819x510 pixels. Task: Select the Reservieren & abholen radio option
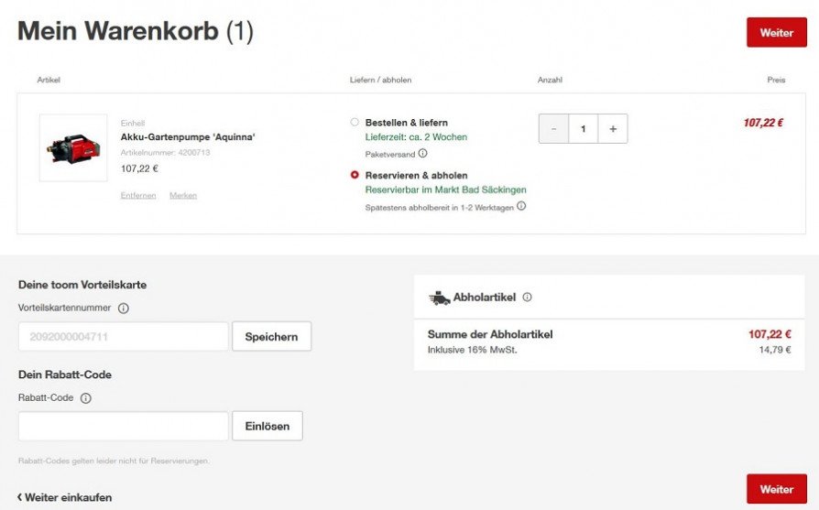[x=355, y=175]
